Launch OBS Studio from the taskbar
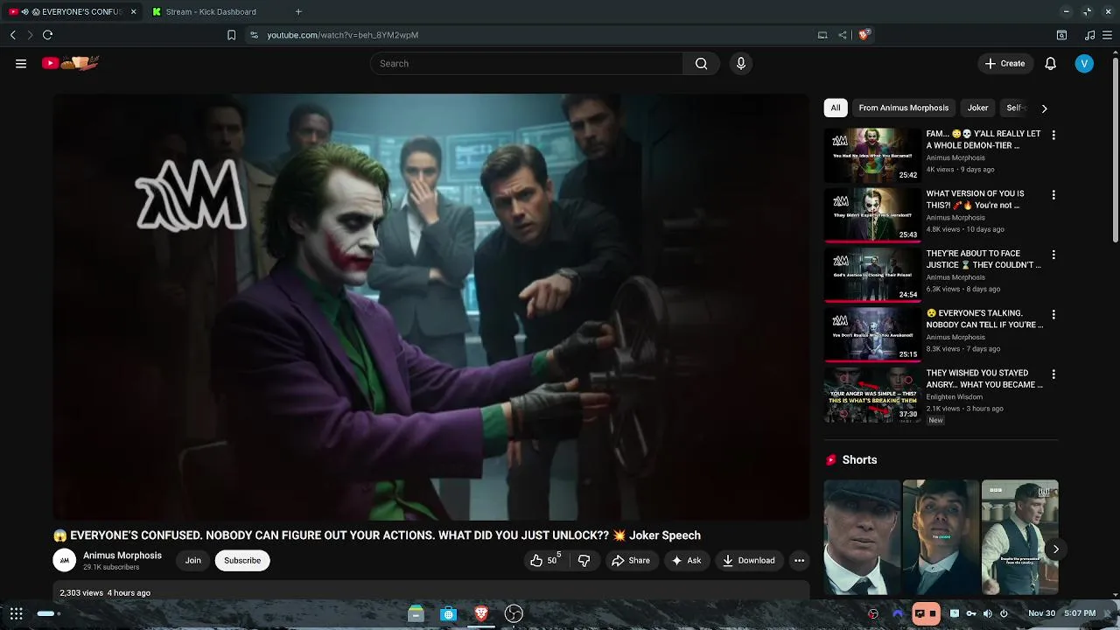Viewport: 1120px width, 630px height. pyautogui.click(x=514, y=613)
